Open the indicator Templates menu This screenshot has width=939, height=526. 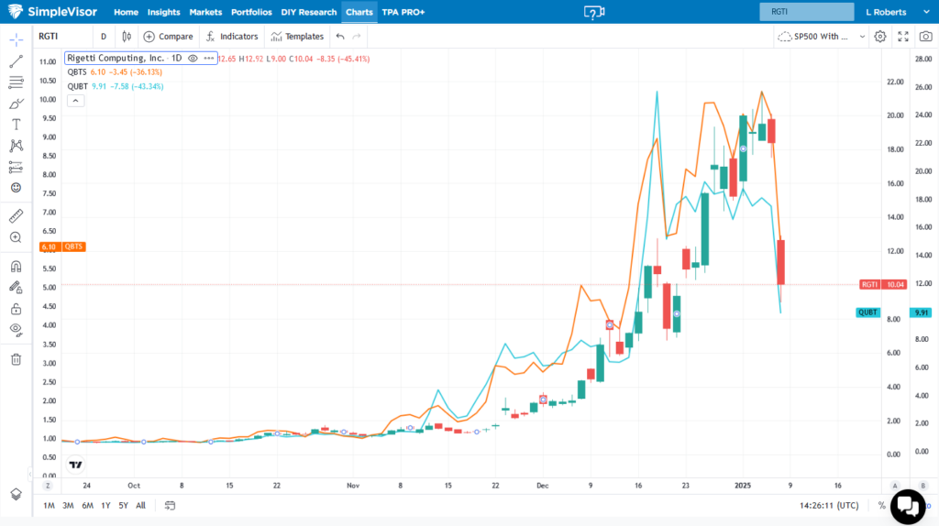tap(297, 37)
